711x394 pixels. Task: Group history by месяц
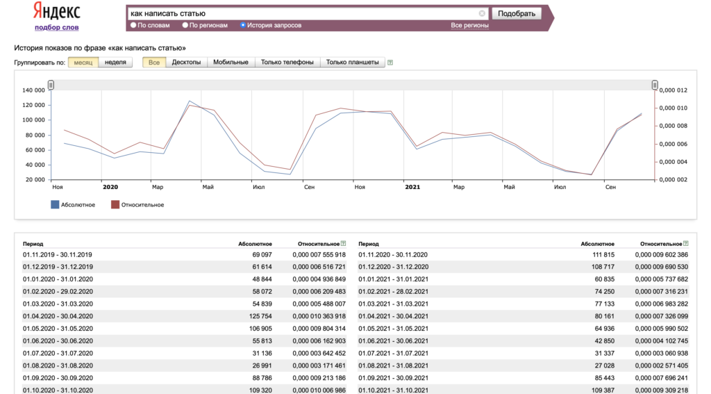click(x=83, y=62)
